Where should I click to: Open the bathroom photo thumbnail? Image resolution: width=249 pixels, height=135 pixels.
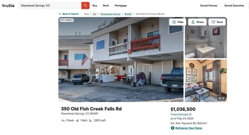pyautogui.click(x=206, y=38)
